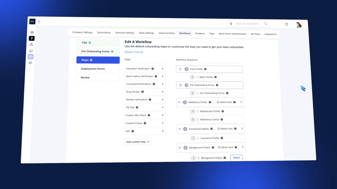The image size is (337, 189).
Task: Toggle Admin lock on Background Check
Action: tap(225, 148)
